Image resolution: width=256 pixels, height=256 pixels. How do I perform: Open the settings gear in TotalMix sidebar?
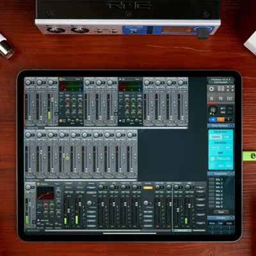211,89
